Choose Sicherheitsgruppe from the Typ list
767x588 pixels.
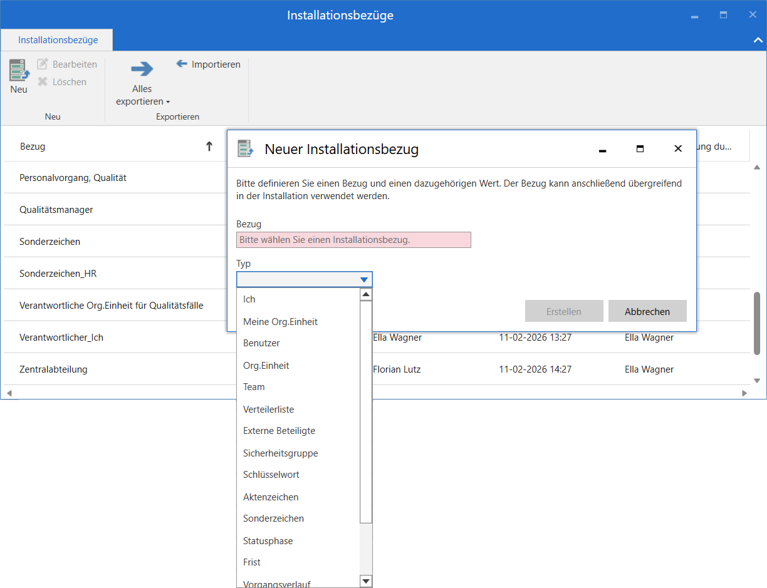pyautogui.click(x=280, y=453)
